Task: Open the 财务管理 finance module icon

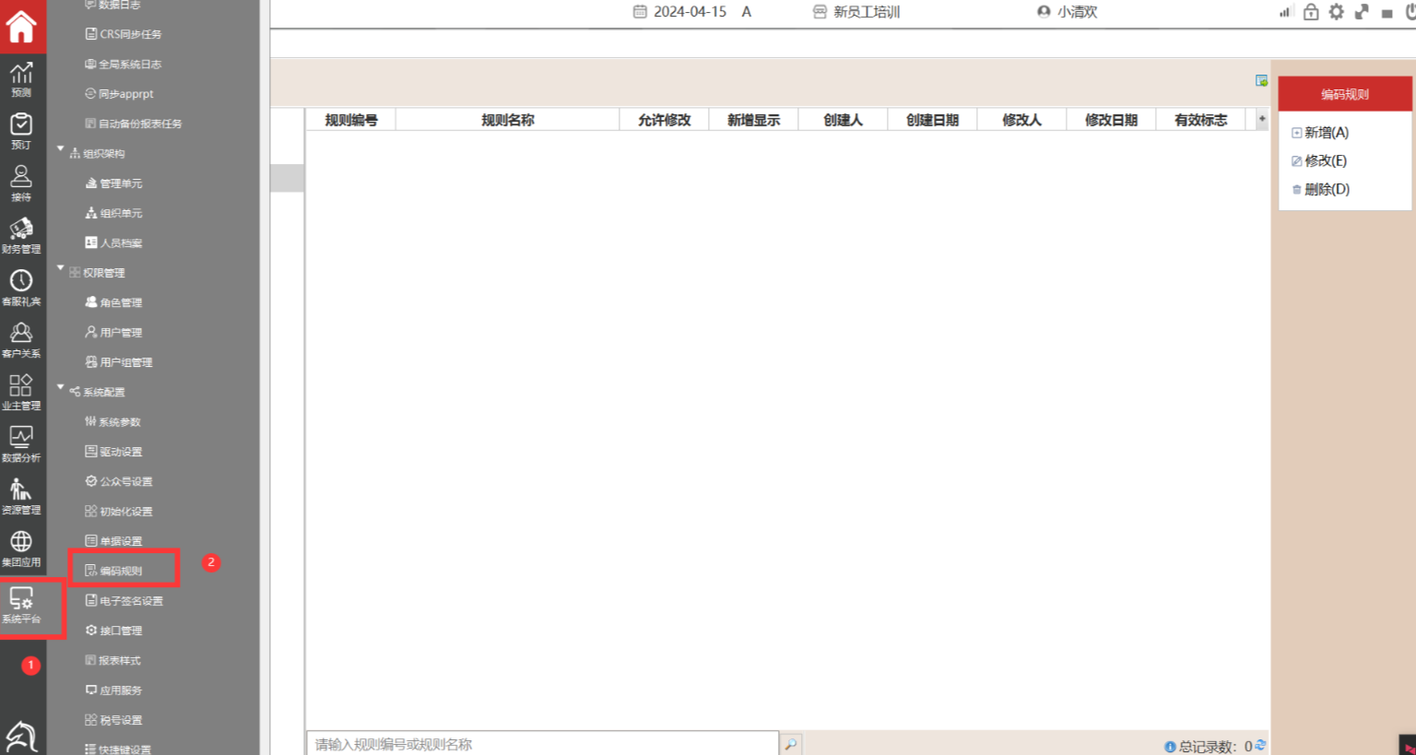Action: [x=21, y=235]
